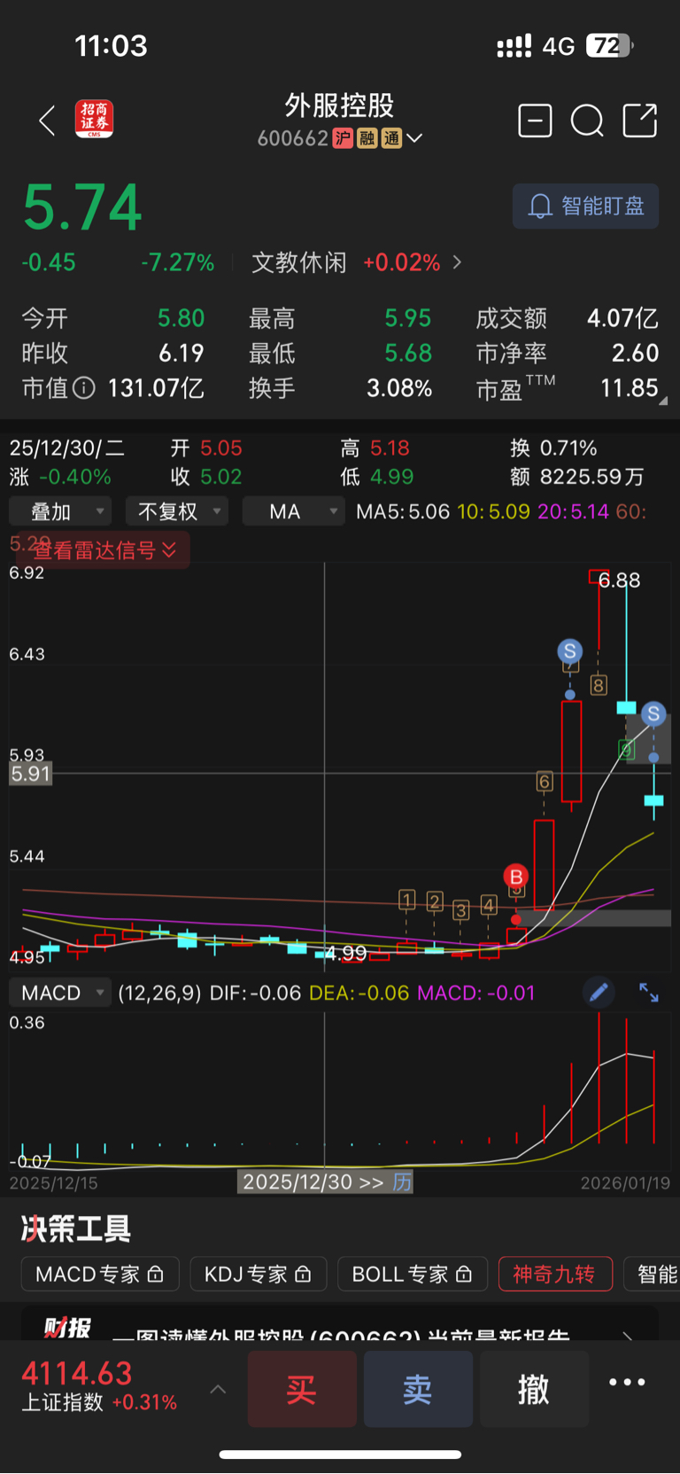Tap the 融 margin badge
Image resolution: width=680 pixels, height=1474 pixels.
point(367,138)
